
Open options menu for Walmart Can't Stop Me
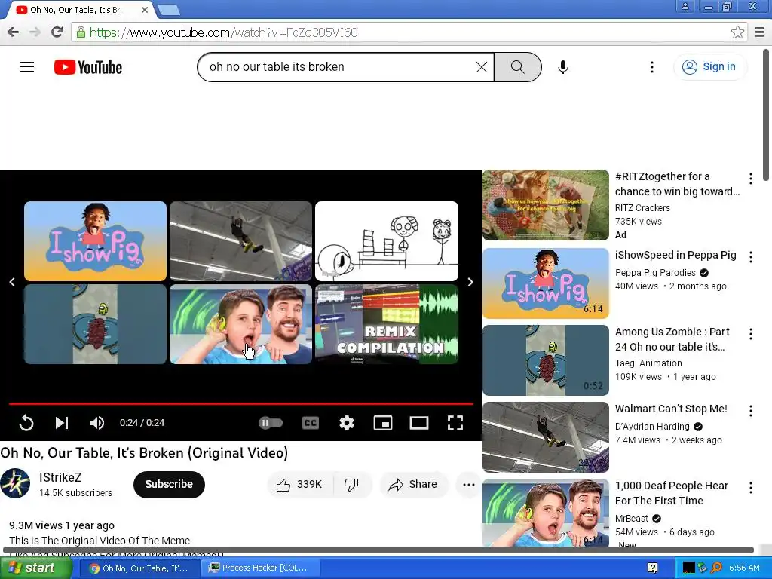(750, 411)
